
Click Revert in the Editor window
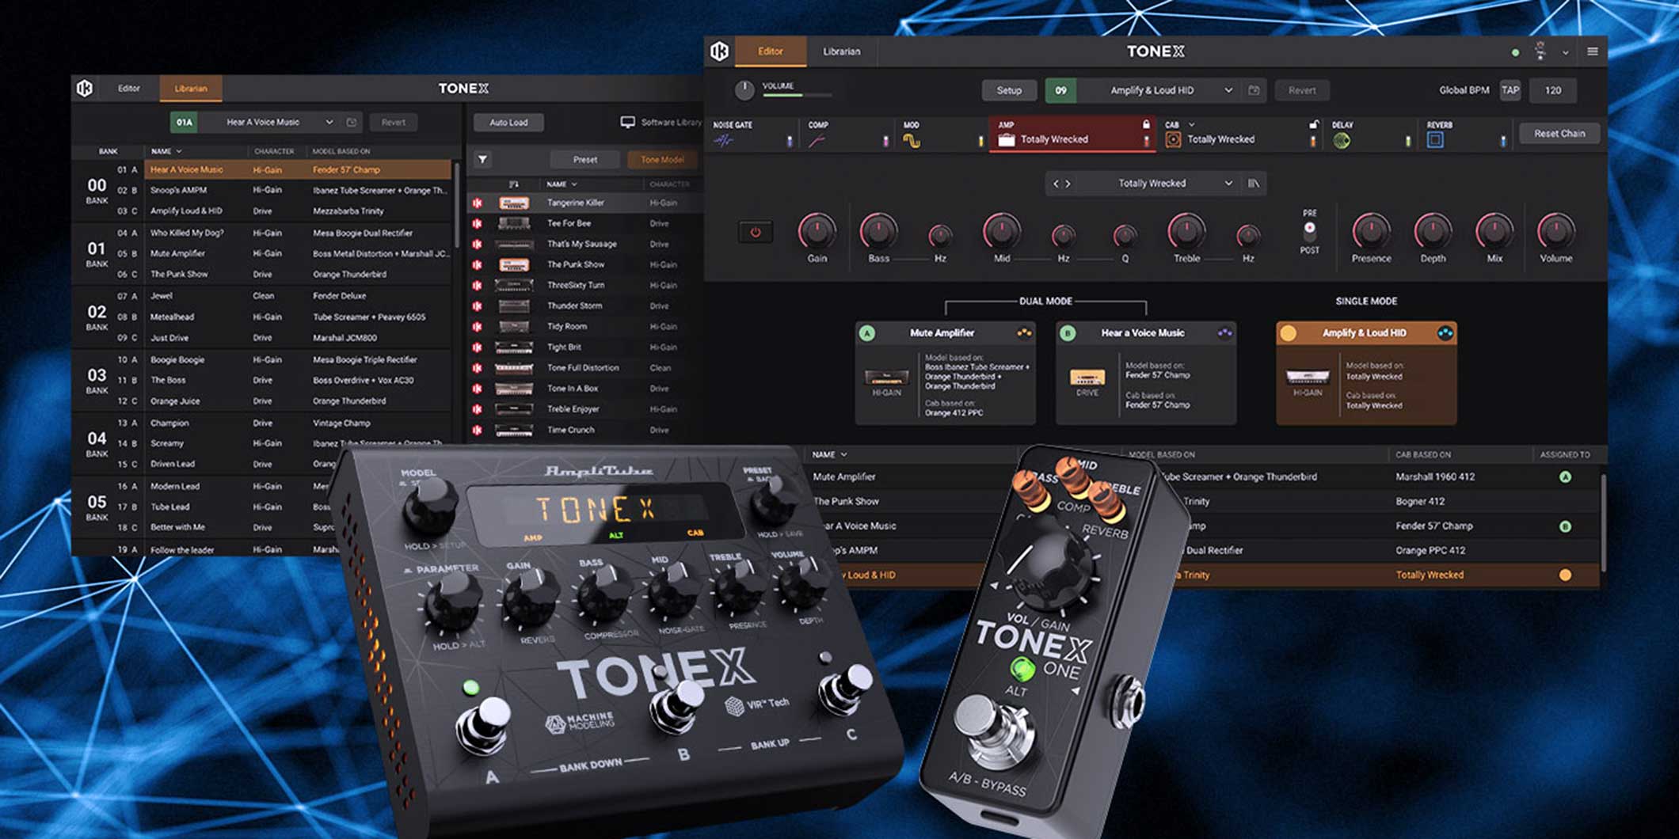point(1302,90)
